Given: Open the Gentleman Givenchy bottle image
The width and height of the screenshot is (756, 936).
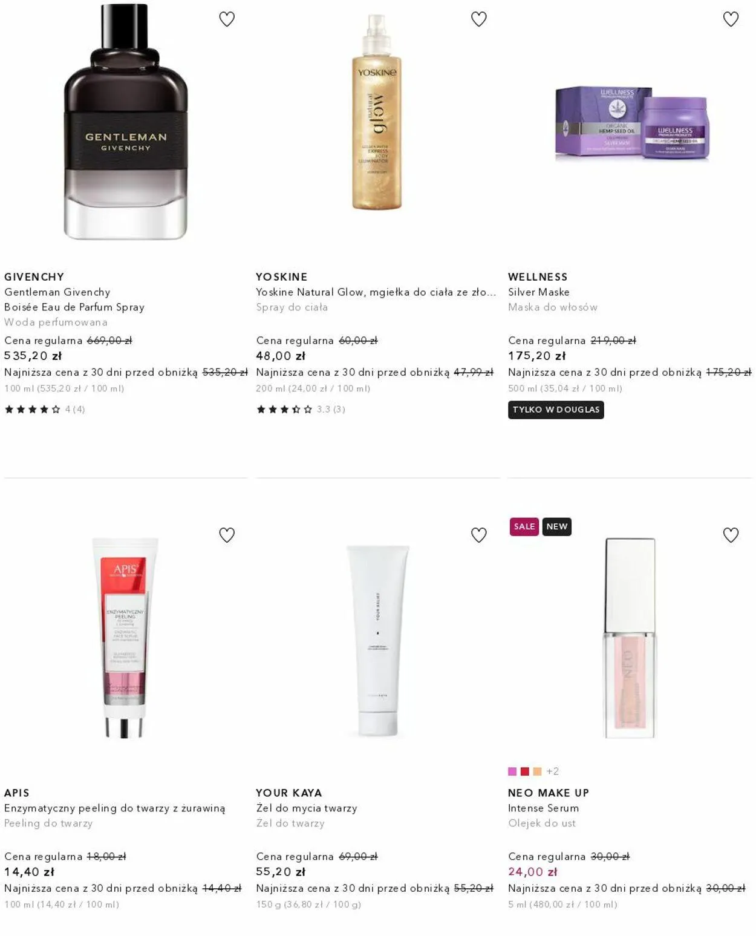Looking at the screenshot, I should click(x=126, y=122).
